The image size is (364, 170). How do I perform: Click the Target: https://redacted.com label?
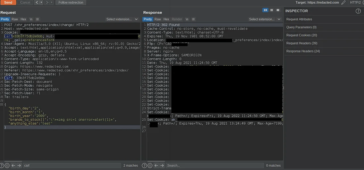point(317,3)
